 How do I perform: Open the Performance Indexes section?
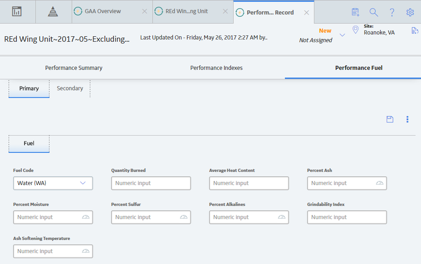(216, 68)
